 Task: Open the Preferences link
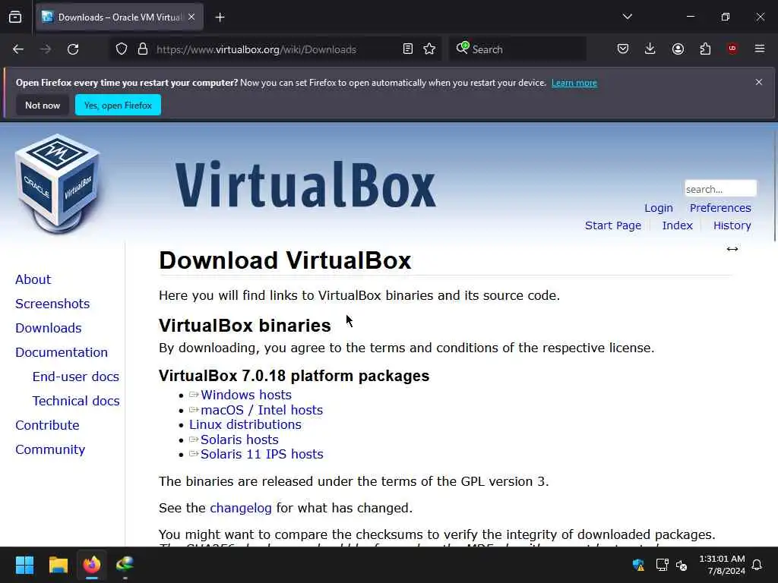pyautogui.click(x=720, y=208)
